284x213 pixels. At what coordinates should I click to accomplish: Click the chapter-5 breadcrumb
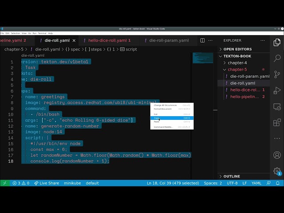click(14, 49)
